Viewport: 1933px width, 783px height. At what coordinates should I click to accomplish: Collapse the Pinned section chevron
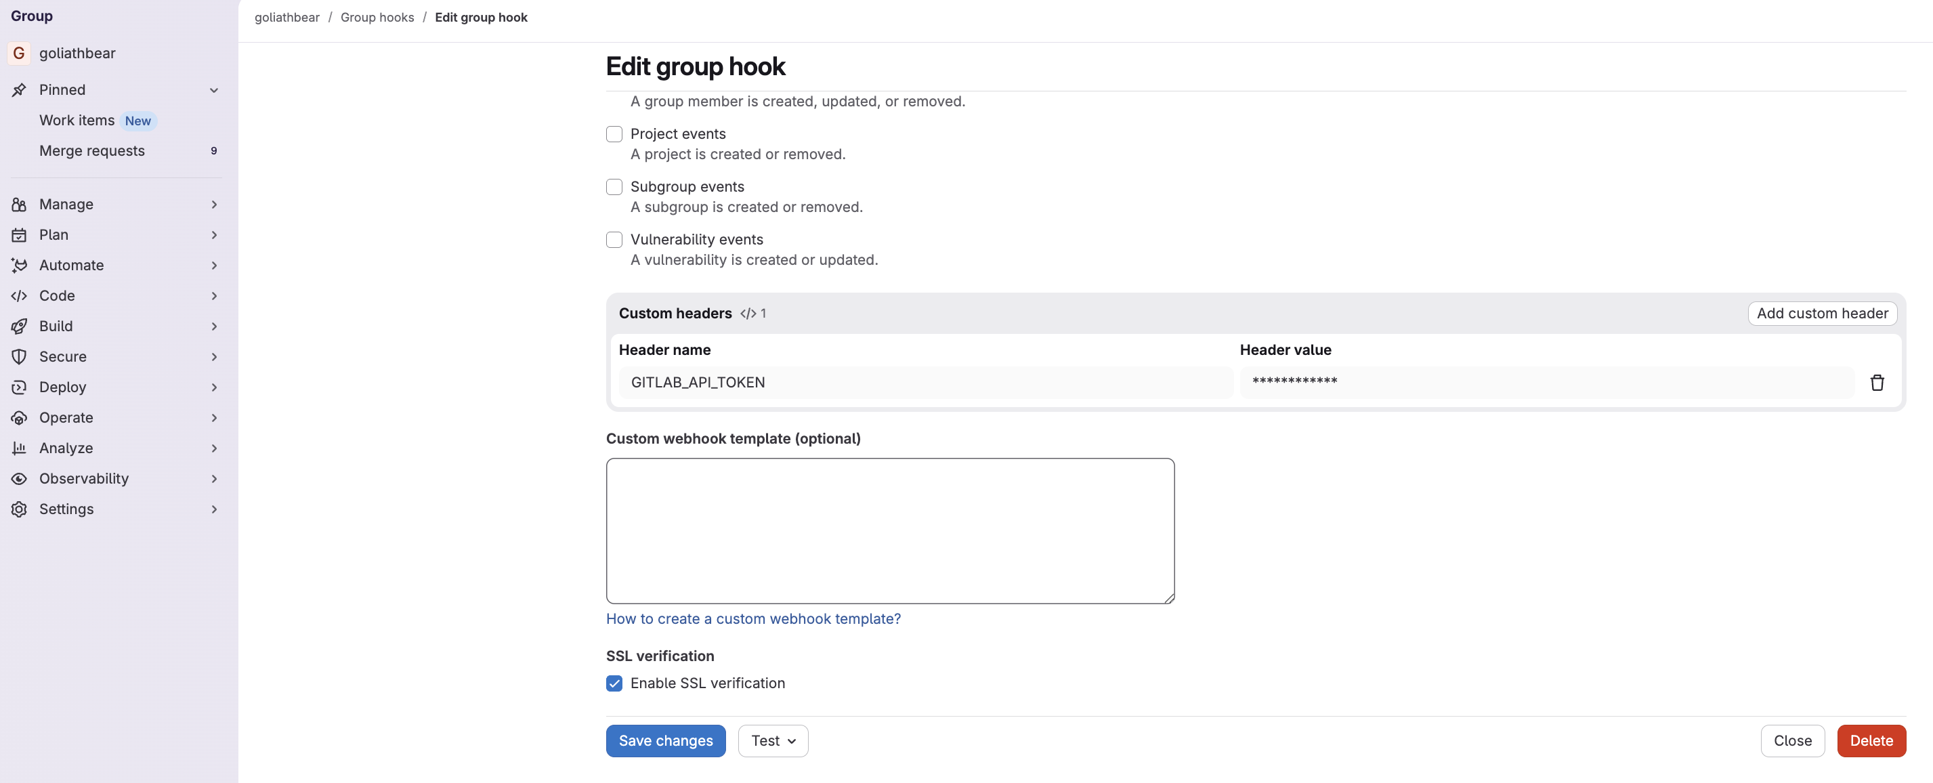click(x=214, y=90)
